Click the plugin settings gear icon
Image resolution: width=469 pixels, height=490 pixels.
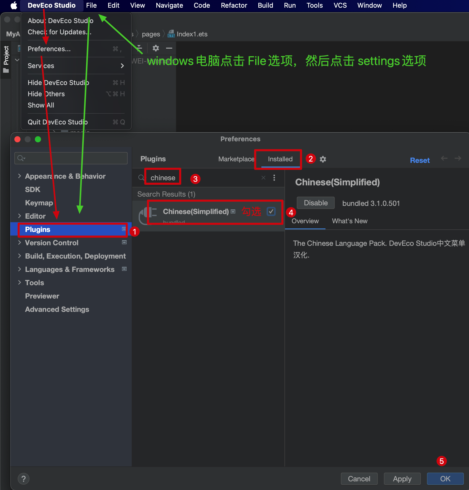click(323, 159)
